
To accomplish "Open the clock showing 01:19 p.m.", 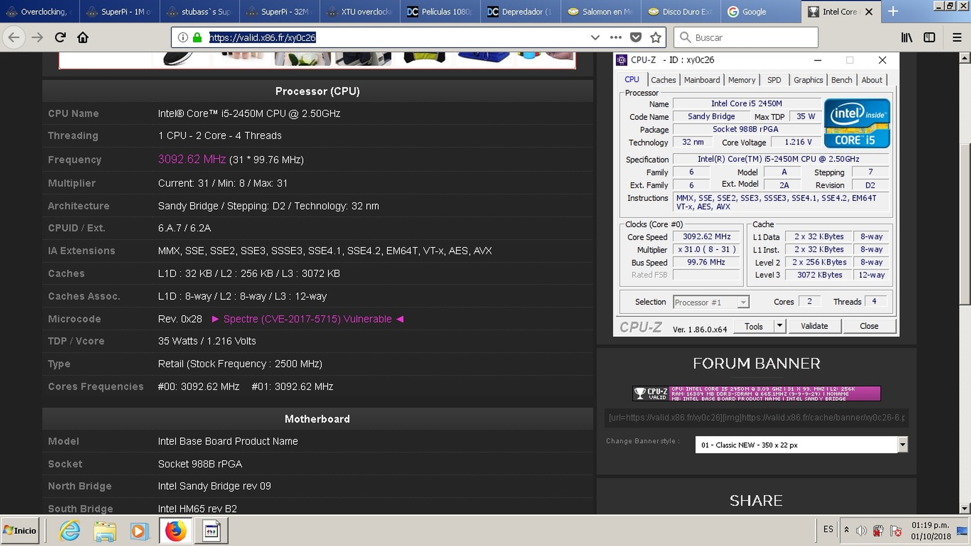I will point(931,530).
